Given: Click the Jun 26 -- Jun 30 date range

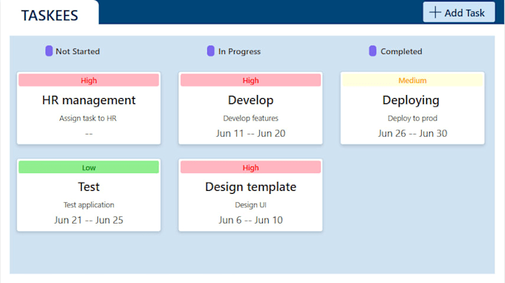Looking at the screenshot, I should 412,133.
